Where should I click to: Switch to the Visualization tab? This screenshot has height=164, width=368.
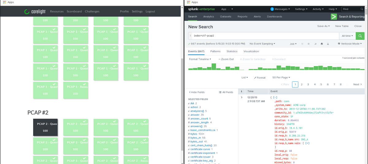[251, 51]
